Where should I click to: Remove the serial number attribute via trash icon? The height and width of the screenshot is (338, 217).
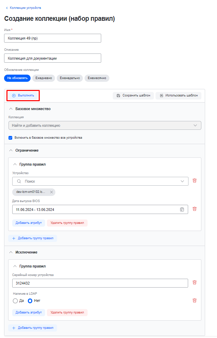point(195,282)
